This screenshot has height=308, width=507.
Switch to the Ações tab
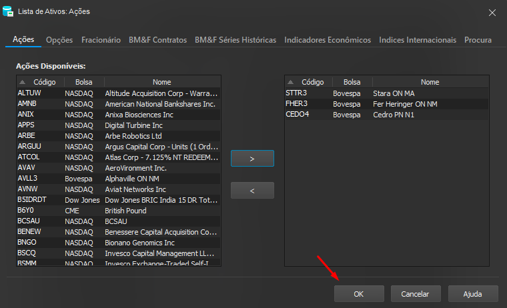(23, 39)
